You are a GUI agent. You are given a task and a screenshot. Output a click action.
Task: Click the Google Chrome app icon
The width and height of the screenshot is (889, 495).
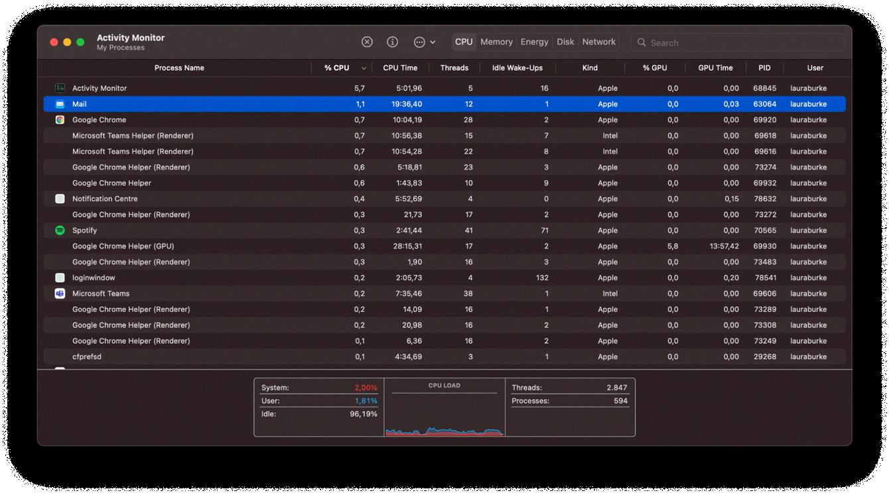[60, 120]
